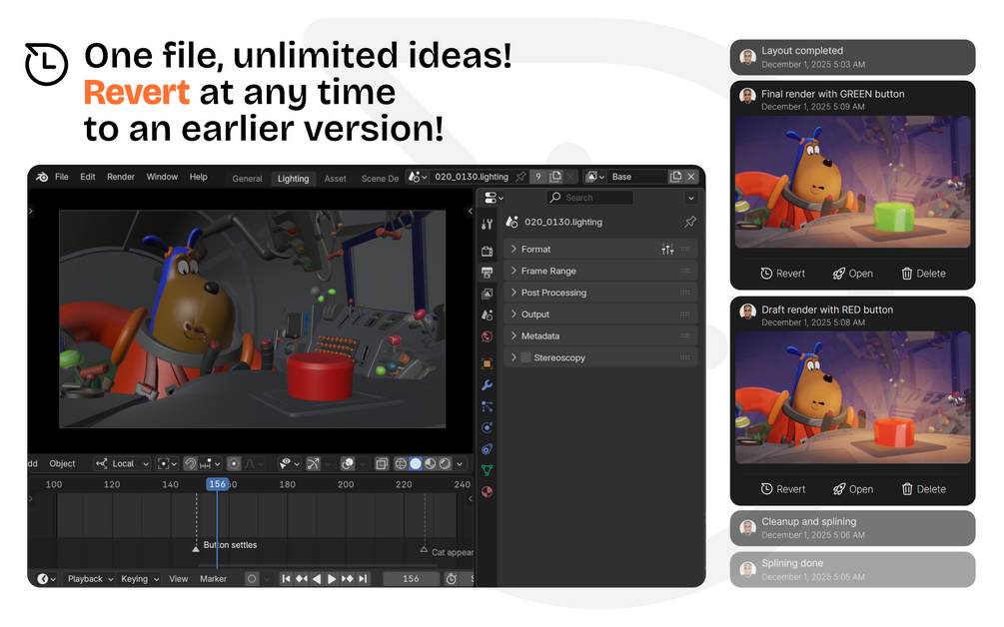1004x627 pixels.
Task: Open the Render menu
Action: (x=120, y=177)
